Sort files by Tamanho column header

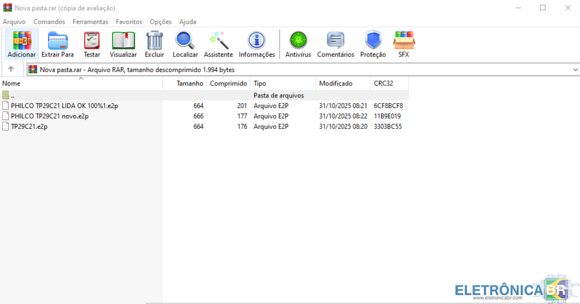[x=190, y=84]
